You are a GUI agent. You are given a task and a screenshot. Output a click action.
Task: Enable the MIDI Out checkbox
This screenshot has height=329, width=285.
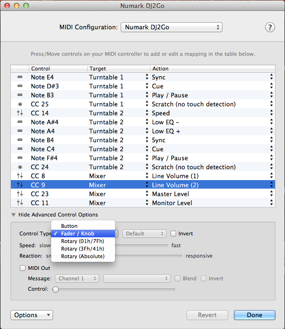pos(23,268)
